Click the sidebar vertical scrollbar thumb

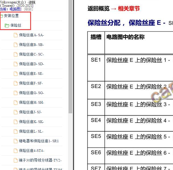point(70,57)
